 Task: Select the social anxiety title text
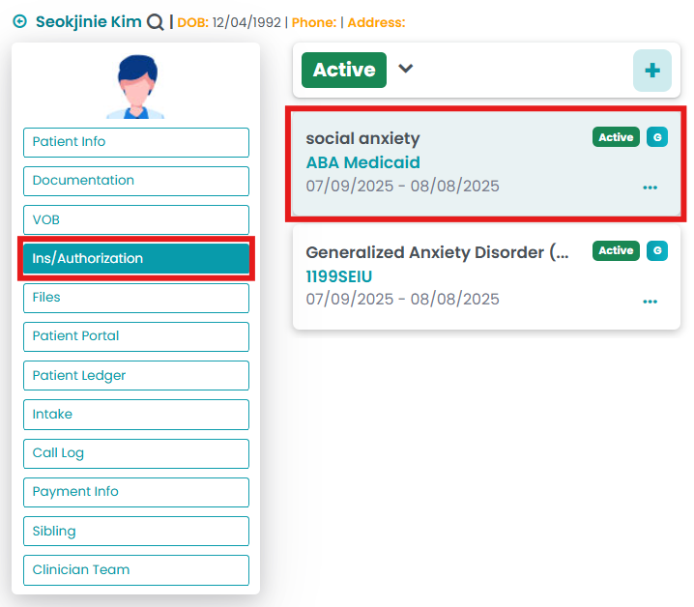362,138
